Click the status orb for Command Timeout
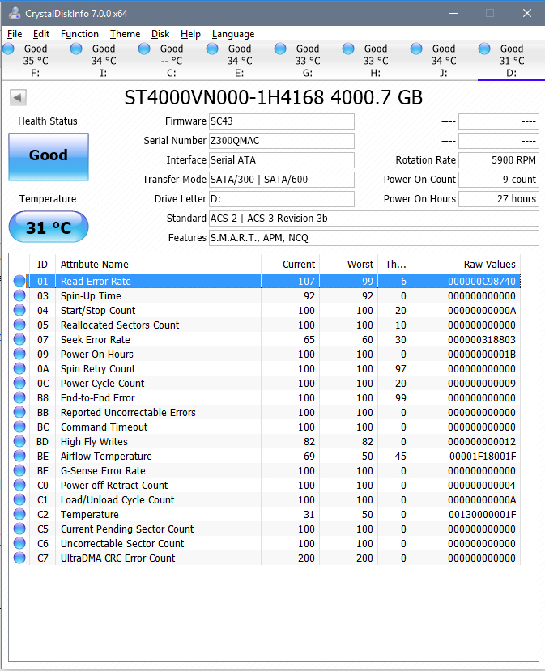 coord(19,427)
